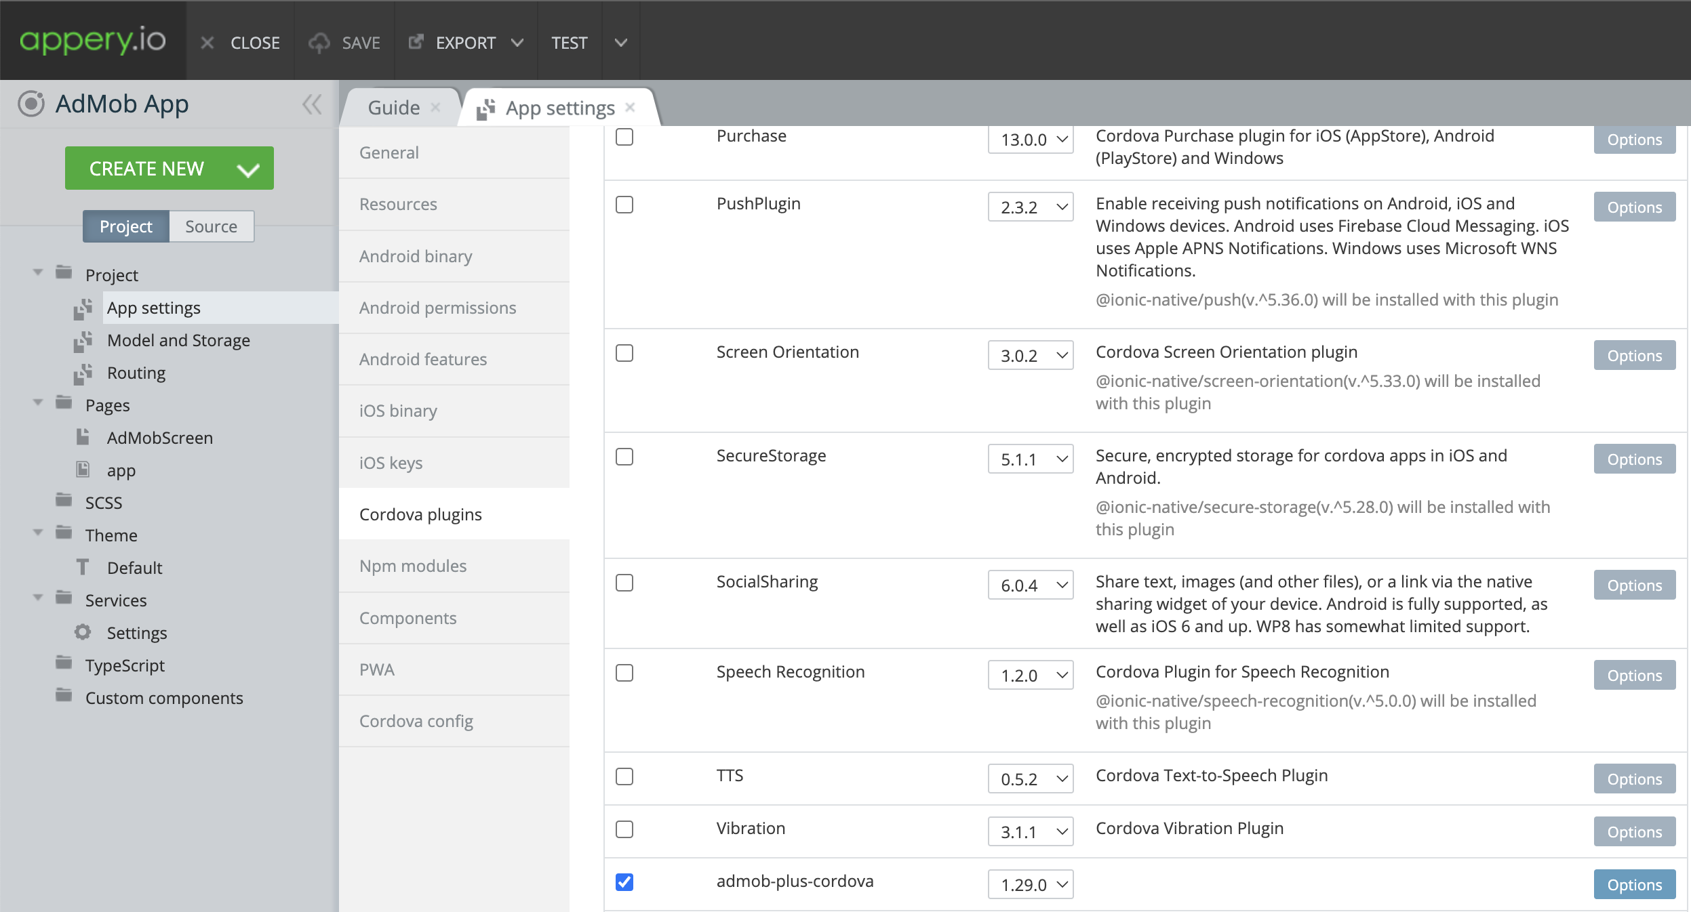Uncheck the admob-plus-cordova plugin checkbox

tap(624, 882)
